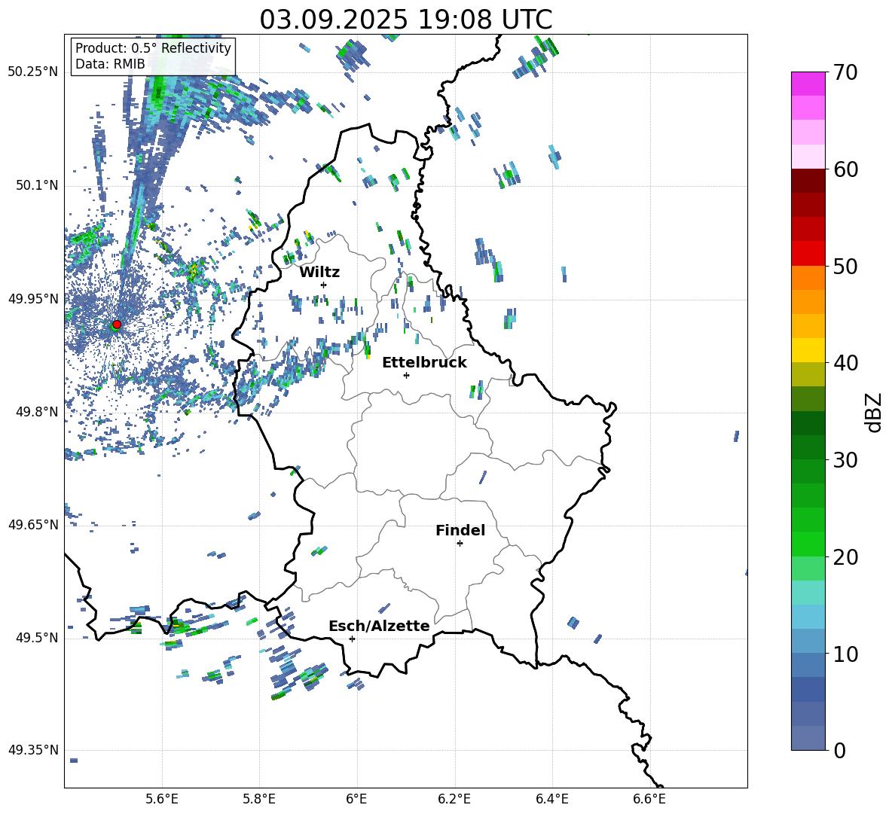Screen dimensions: 892x814
Task: Click the 49.35°N latitude label
Action: coord(33,750)
